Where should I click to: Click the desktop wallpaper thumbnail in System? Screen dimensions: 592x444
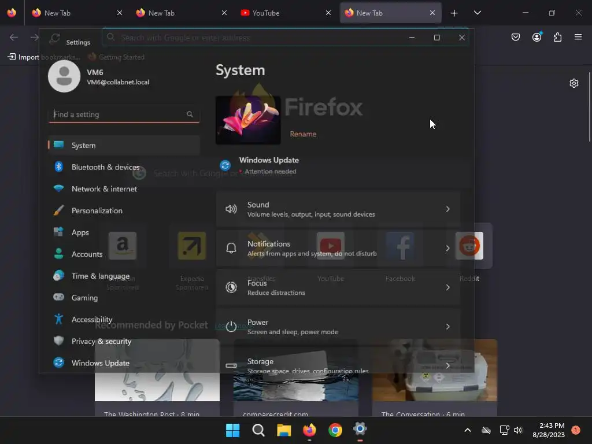click(248, 120)
